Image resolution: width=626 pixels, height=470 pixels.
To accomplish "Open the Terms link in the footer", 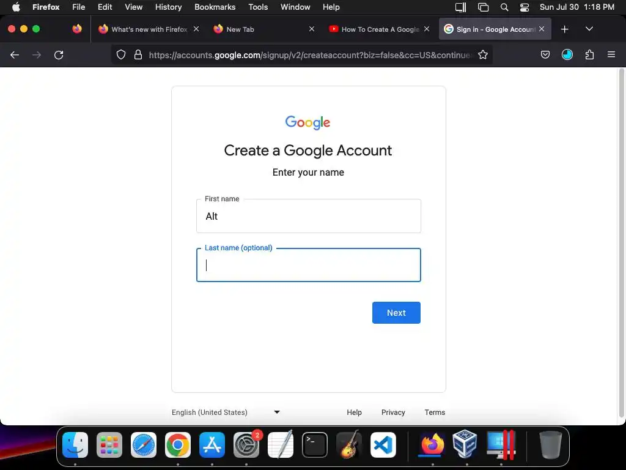I will 435,412.
